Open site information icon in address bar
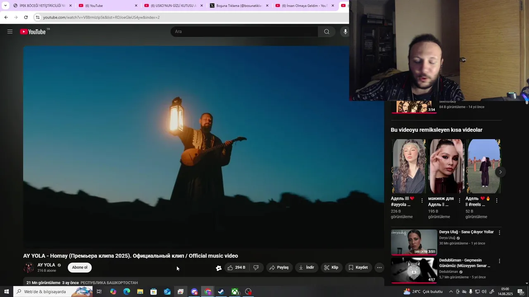 (38, 17)
